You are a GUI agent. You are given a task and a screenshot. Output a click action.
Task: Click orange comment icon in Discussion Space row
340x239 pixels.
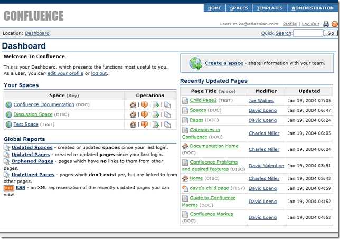click(145, 114)
